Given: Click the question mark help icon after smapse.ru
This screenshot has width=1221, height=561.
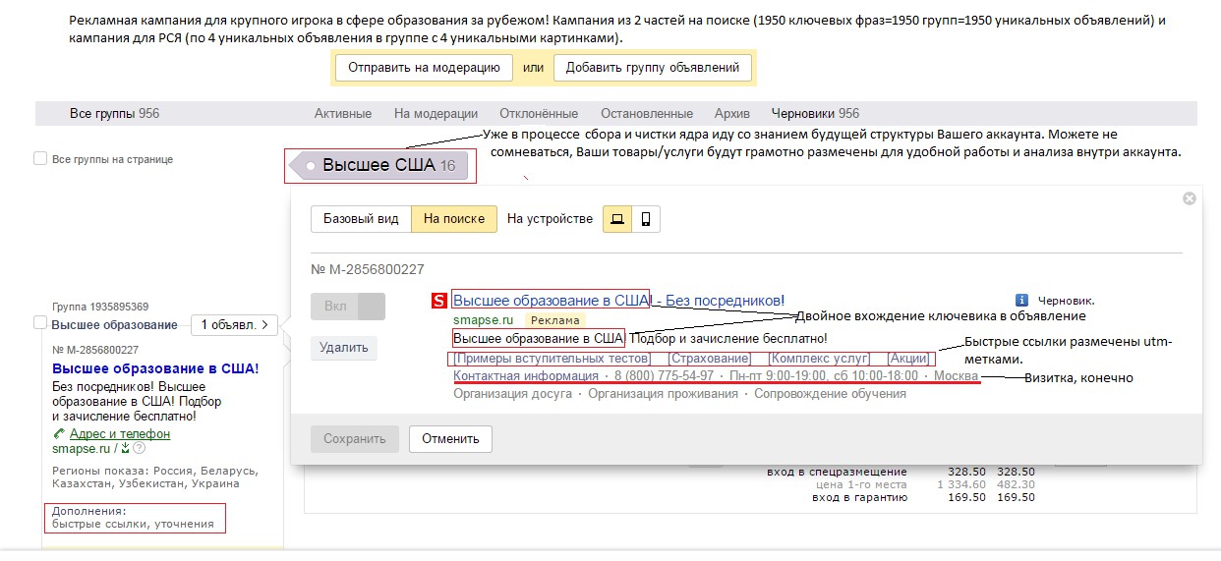Looking at the screenshot, I should tap(139, 448).
